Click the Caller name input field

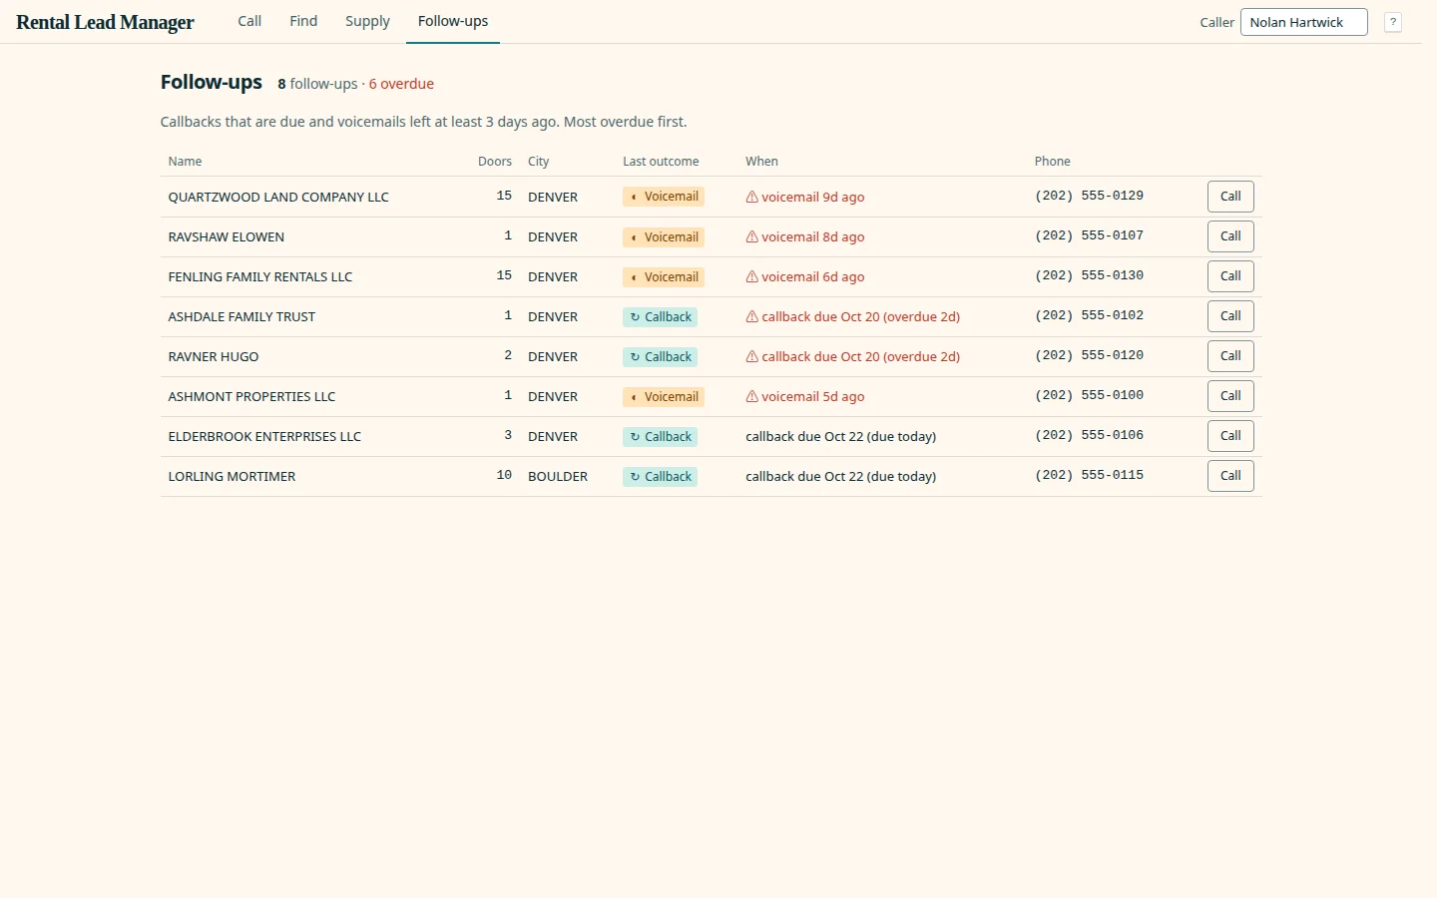coord(1303,22)
